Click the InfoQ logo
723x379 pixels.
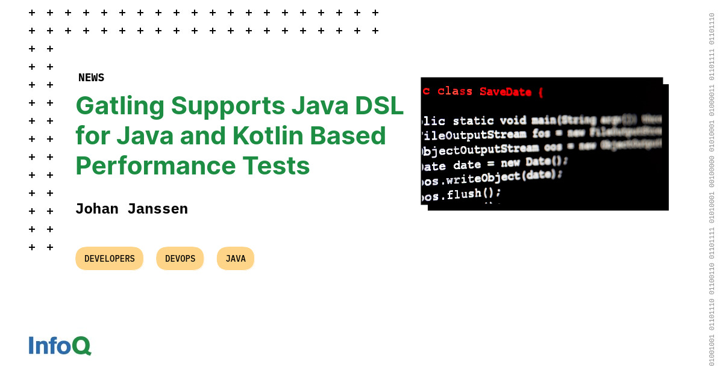(60, 345)
